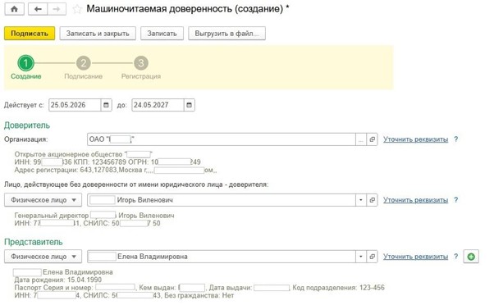Expand Физическое лицо dropdown under Представитель
The width and height of the screenshot is (494, 305).
pyautogui.click(x=43, y=257)
